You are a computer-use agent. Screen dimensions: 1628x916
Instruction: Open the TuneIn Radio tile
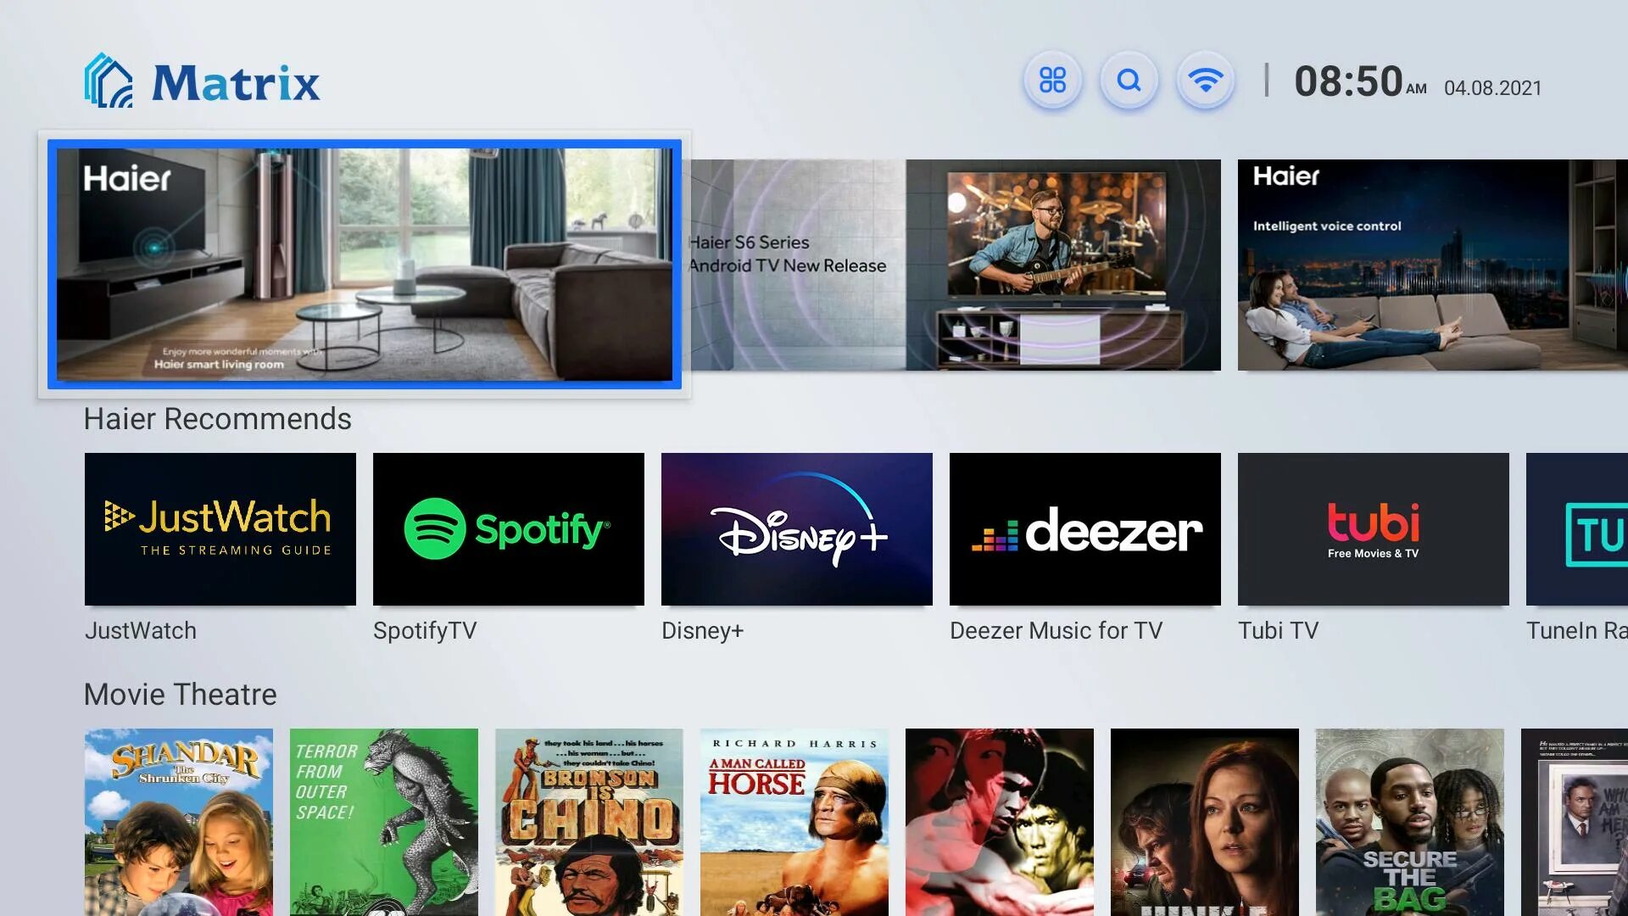[x=1577, y=528]
